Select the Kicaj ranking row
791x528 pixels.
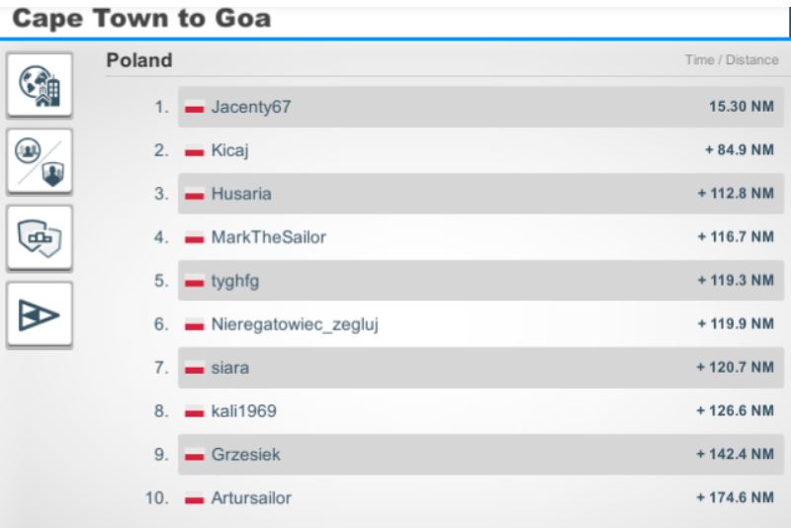(481, 150)
